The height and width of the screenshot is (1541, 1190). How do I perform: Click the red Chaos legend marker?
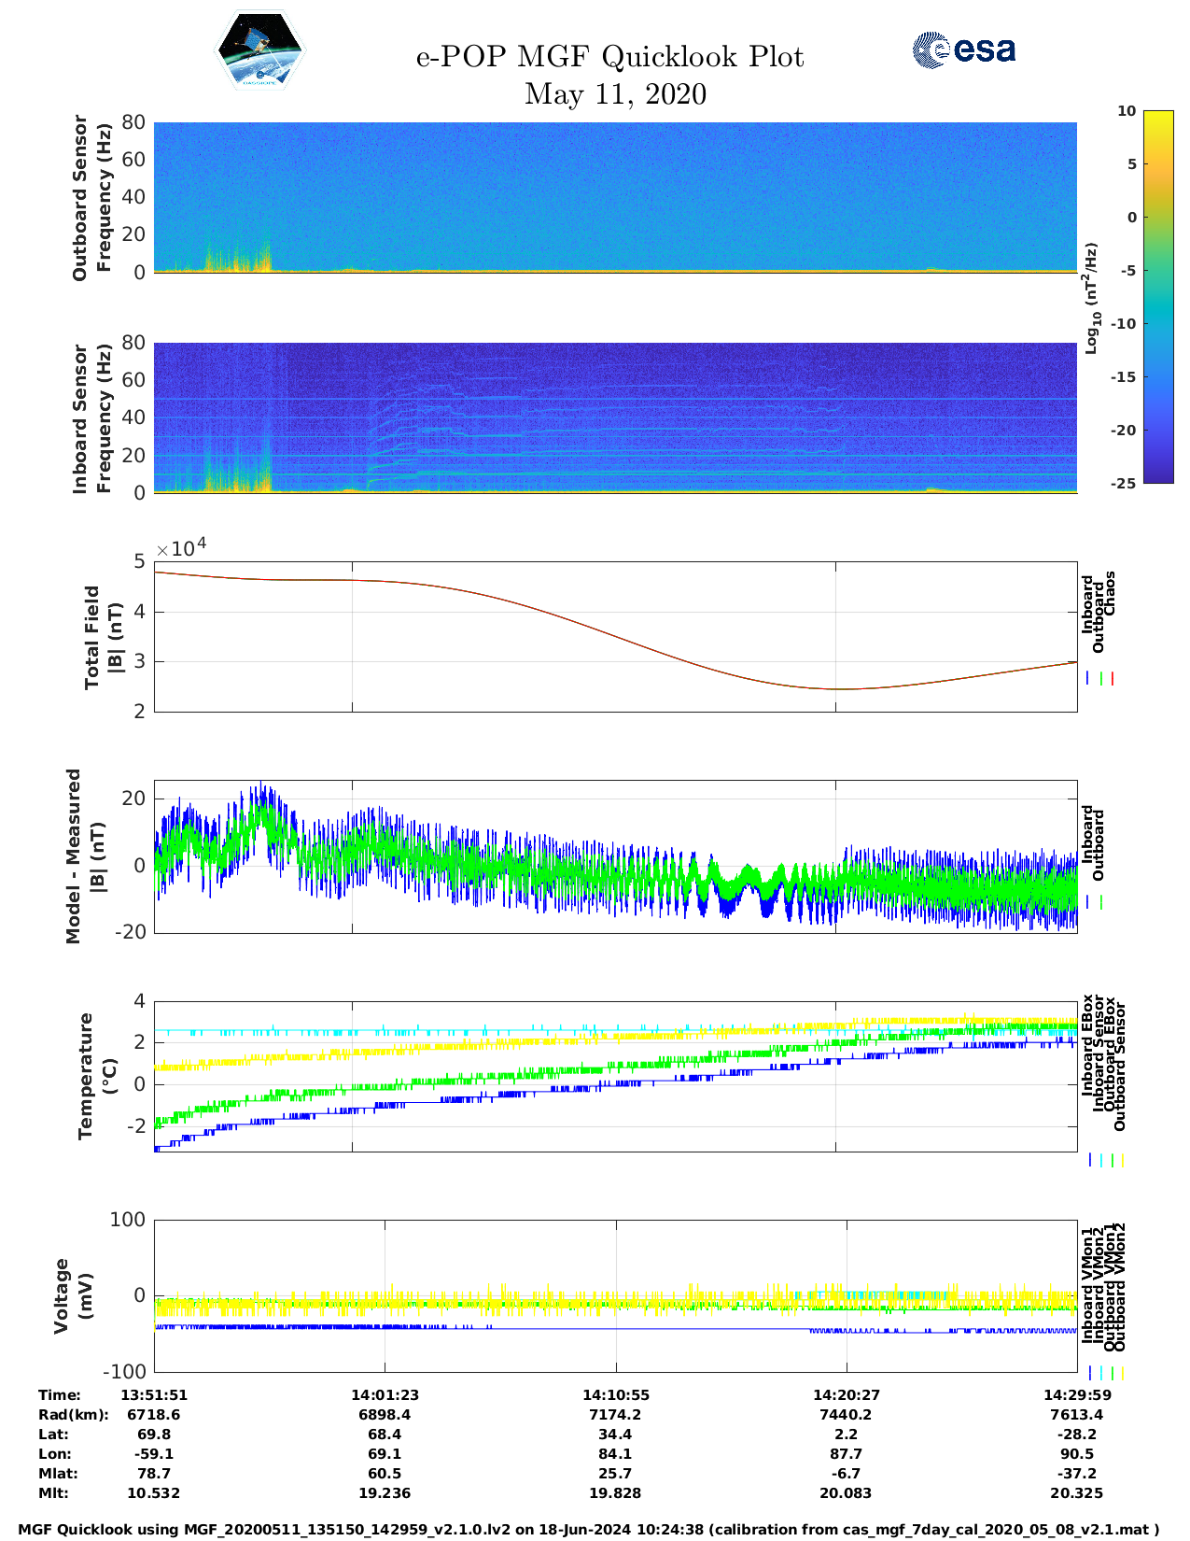click(1112, 679)
